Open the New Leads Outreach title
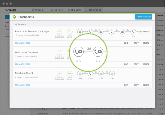Screen dimensions: 165x115 26,52
